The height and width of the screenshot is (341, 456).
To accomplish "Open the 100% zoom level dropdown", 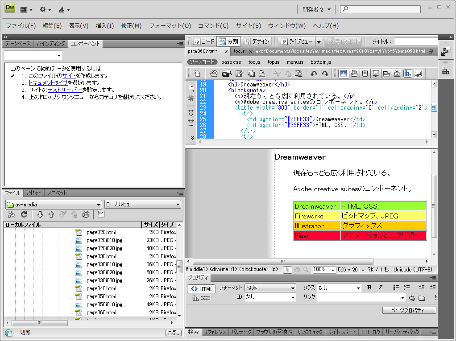I will pyautogui.click(x=324, y=270).
